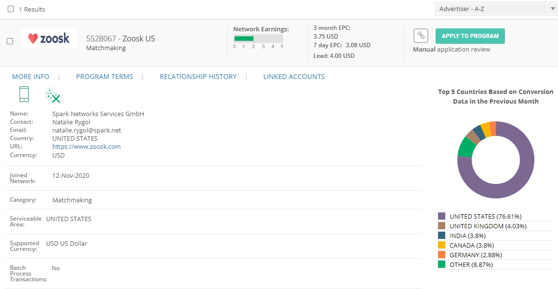
Task: Open the MORE INFO tab
Action: click(x=31, y=77)
